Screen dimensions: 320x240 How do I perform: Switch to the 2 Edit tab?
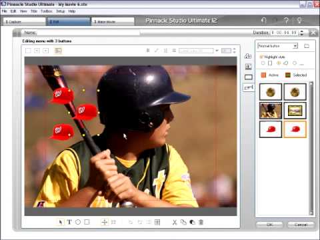click(69, 21)
